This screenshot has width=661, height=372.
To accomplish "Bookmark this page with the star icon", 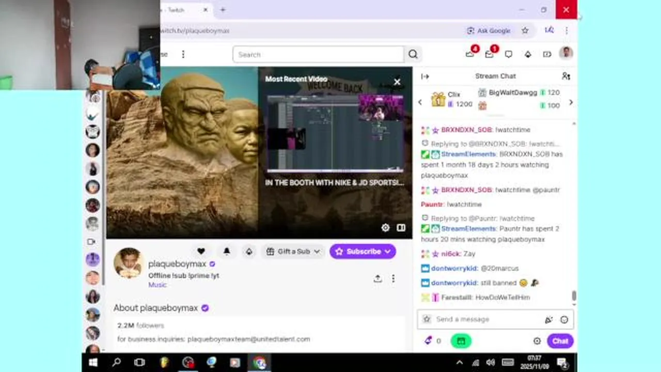I will point(525,30).
